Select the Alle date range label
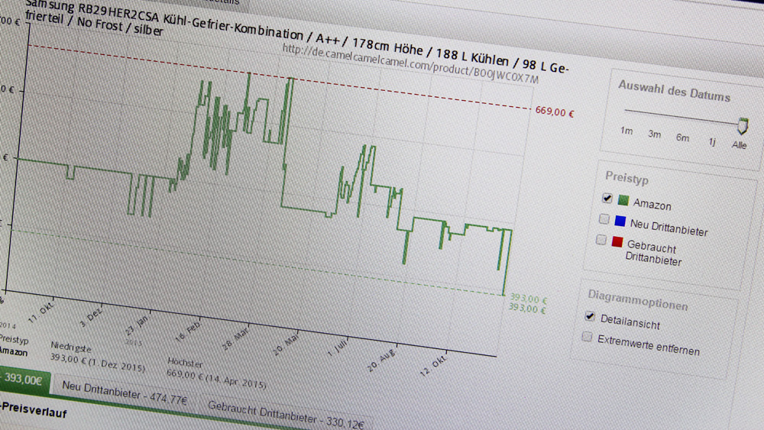Screen dimensions: 764x430 tap(739, 145)
